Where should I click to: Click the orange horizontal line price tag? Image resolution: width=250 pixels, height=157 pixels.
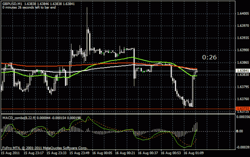pos(243,109)
